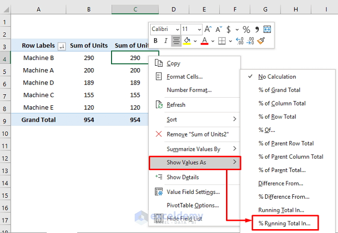Viewport: 338px width, 233px height.
Task: Toggle Italic in the mini toolbar
Action: (166, 41)
